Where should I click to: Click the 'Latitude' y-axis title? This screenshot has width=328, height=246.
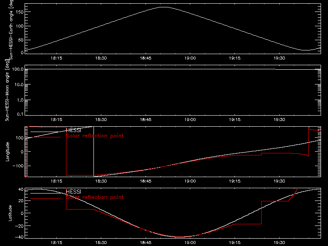[x=10, y=213]
